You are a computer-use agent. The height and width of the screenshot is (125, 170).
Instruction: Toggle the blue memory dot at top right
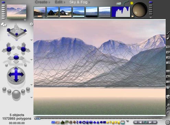[151, 2]
